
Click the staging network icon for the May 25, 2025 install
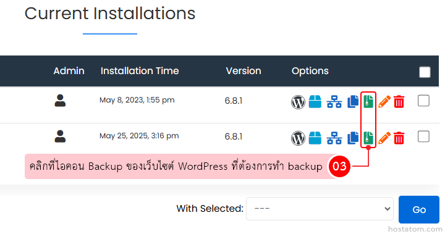point(334,138)
